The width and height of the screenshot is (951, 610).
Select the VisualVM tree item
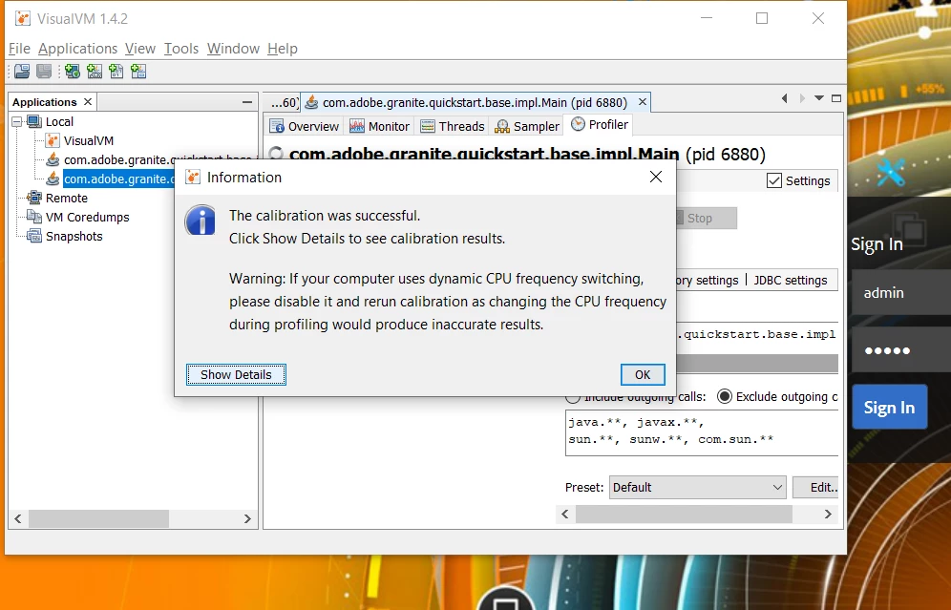point(89,140)
